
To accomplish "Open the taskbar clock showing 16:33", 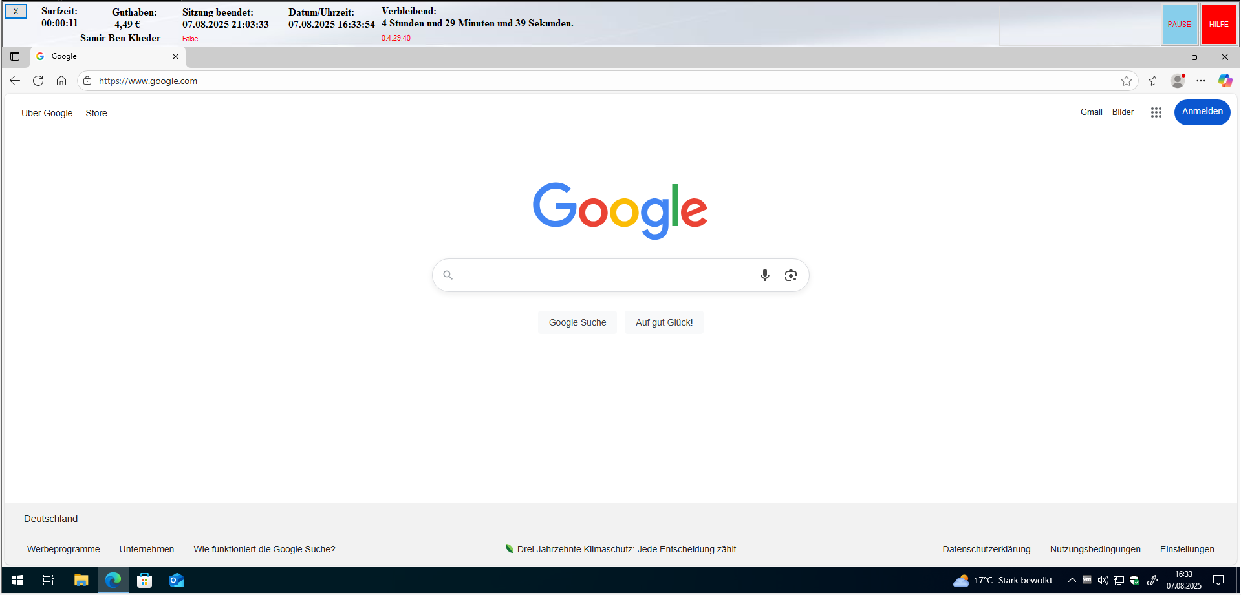I will [1184, 580].
